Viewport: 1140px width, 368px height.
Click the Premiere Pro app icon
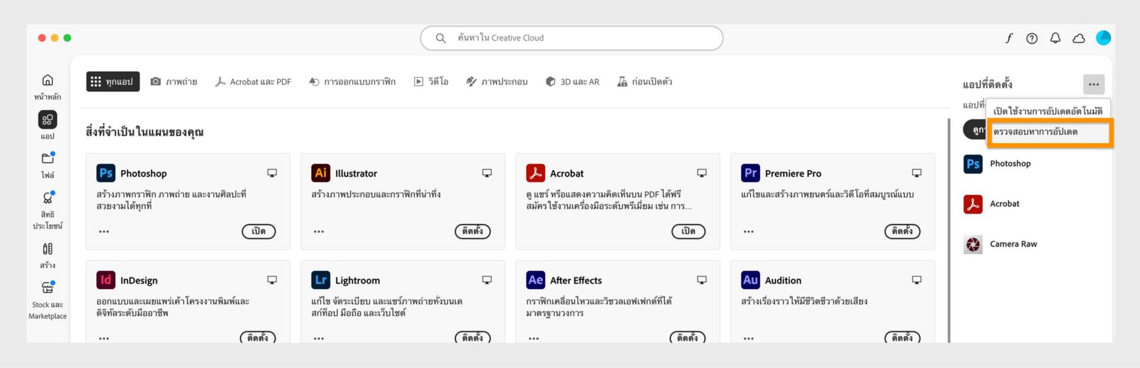(x=750, y=173)
